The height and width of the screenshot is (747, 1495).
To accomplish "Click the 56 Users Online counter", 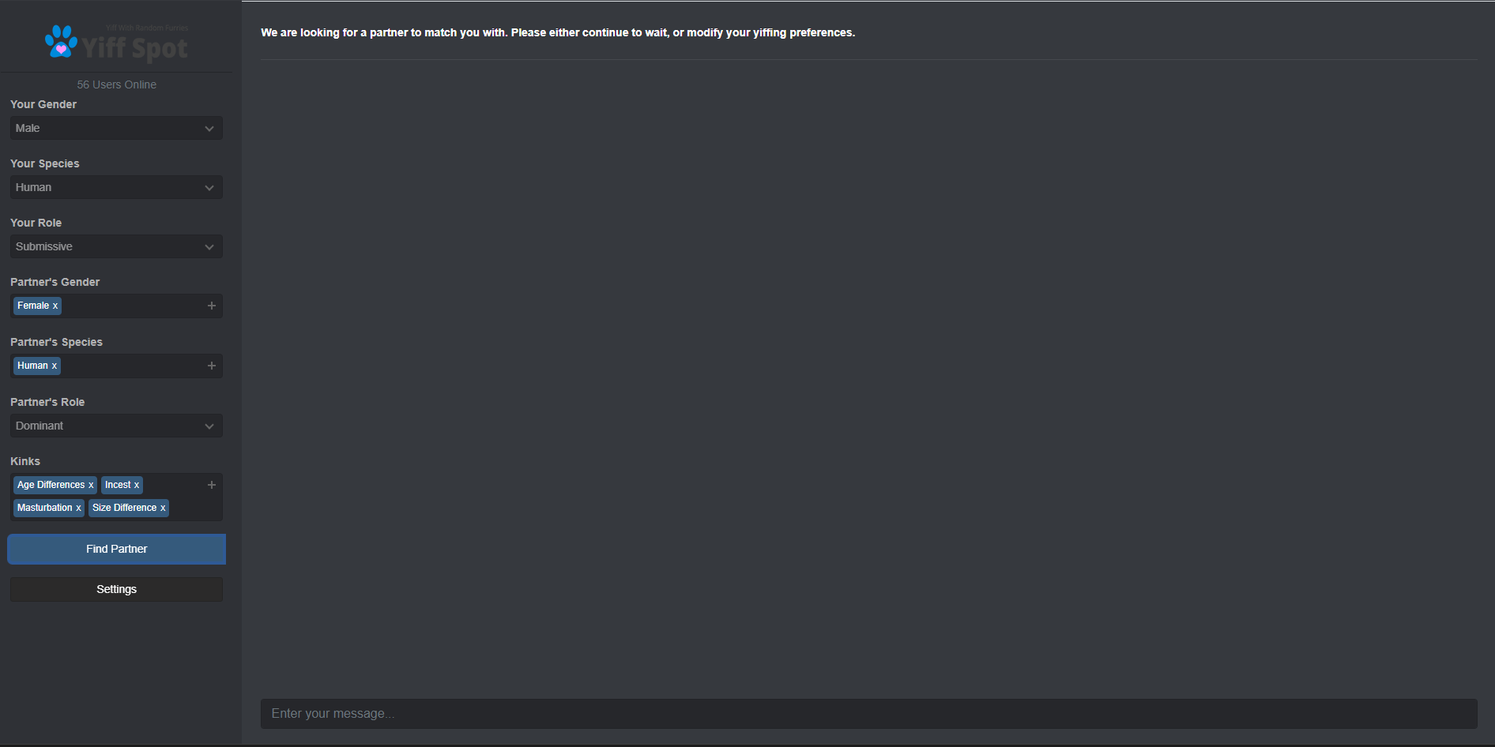I will click(116, 84).
